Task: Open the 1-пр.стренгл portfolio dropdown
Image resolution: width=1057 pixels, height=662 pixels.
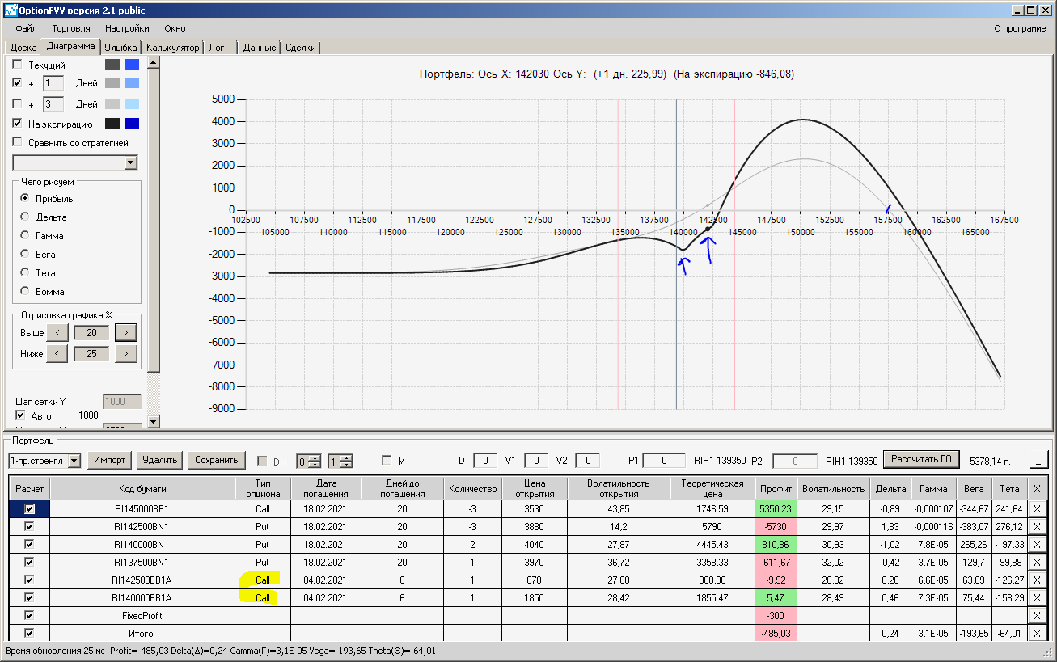Action: click(74, 461)
